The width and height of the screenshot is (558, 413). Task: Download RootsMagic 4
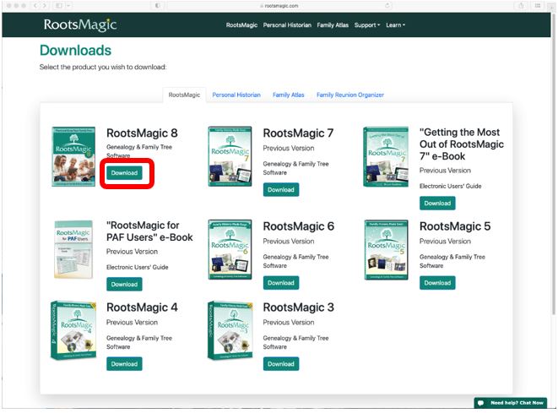click(124, 364)
